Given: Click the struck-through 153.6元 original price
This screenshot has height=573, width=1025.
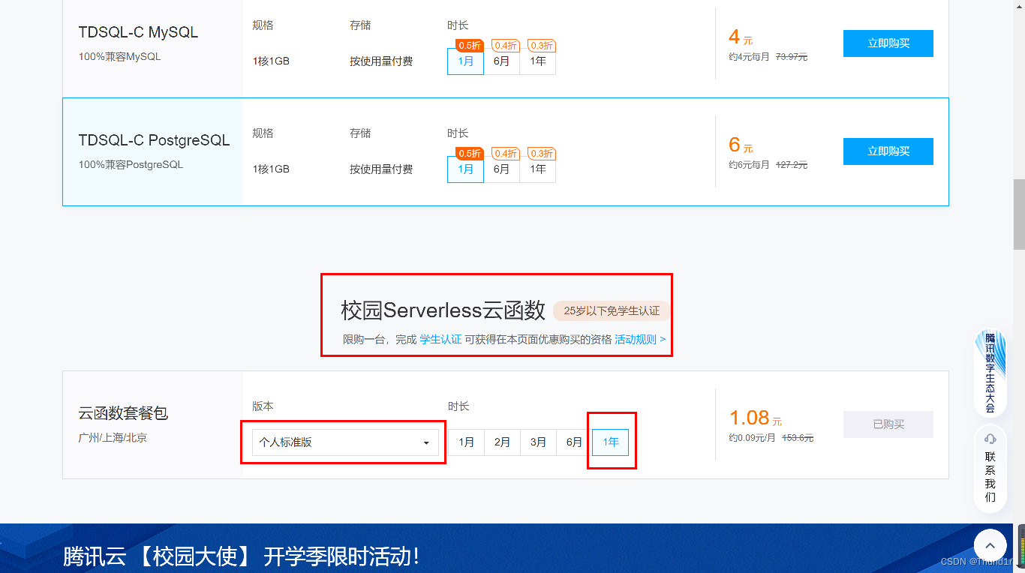Looking at the screenshot, I should pos(798,438).
